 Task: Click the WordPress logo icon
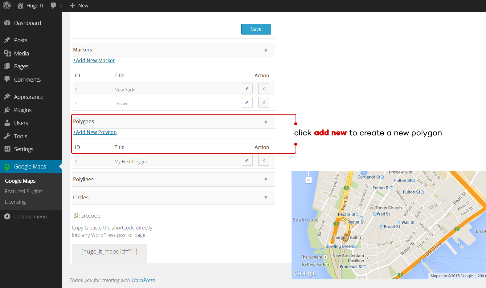point(7,6)
